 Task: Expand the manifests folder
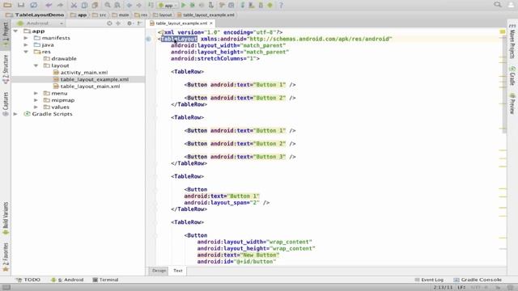click(26, 38)
